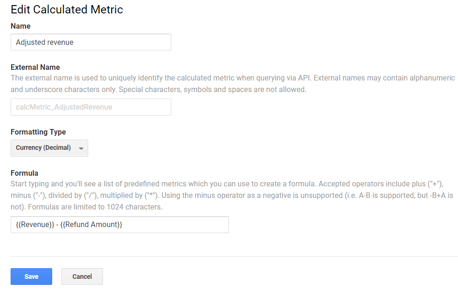Click the Currency (Decimal) dropdown arrow
The width and height of the screenshot is (458, 289).
click(81, 148)
